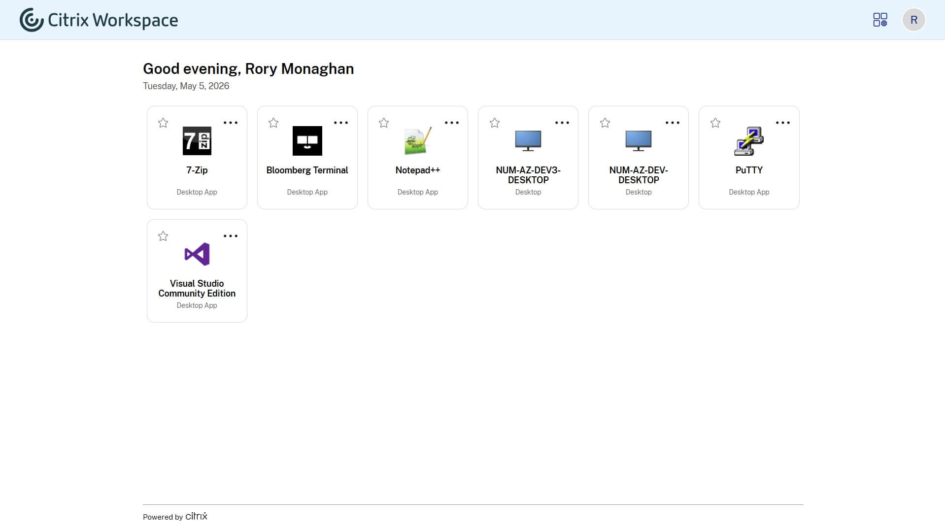Image resolution: width=945 pixels, height=531 pixels.
Task: Click the 7-Zip app name
Action: click(197, 170)
